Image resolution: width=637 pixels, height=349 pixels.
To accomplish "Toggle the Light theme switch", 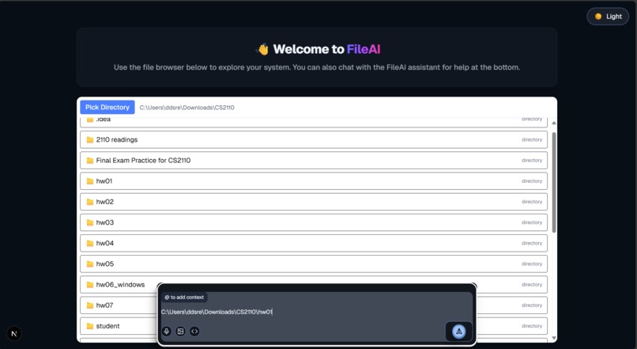I will point(608,17).
